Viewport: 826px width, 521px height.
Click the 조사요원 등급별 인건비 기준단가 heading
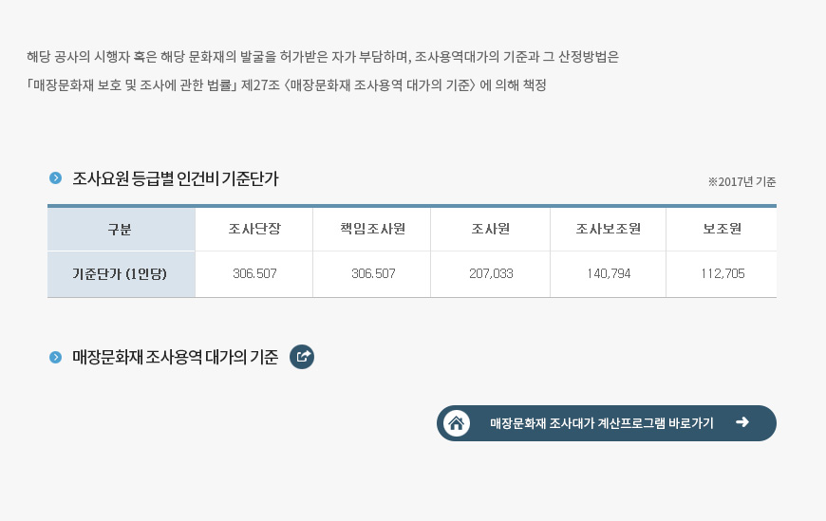(175, 178)
